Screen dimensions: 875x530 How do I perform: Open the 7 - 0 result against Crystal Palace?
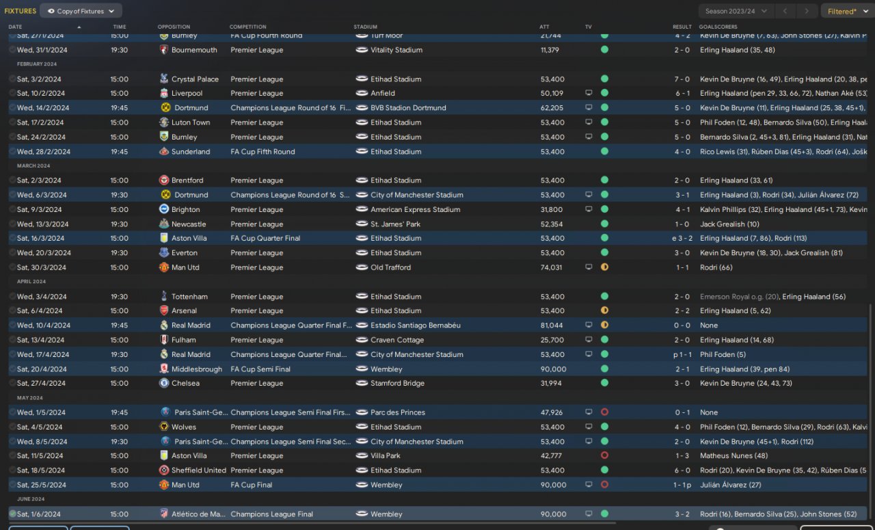682,79
